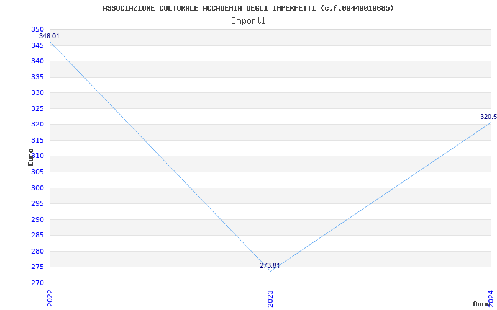The height and width of the screenshot is (310, 497).
Task: Click the 2022 x-axis label
Action: point(50,298)
